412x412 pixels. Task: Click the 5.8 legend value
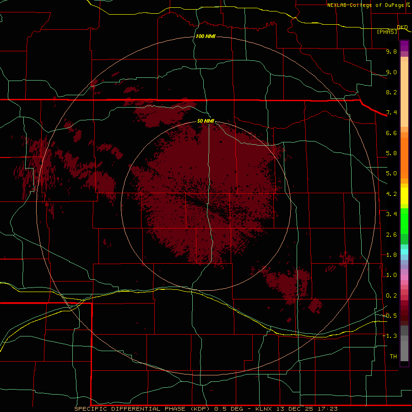(x=391, y=153)
